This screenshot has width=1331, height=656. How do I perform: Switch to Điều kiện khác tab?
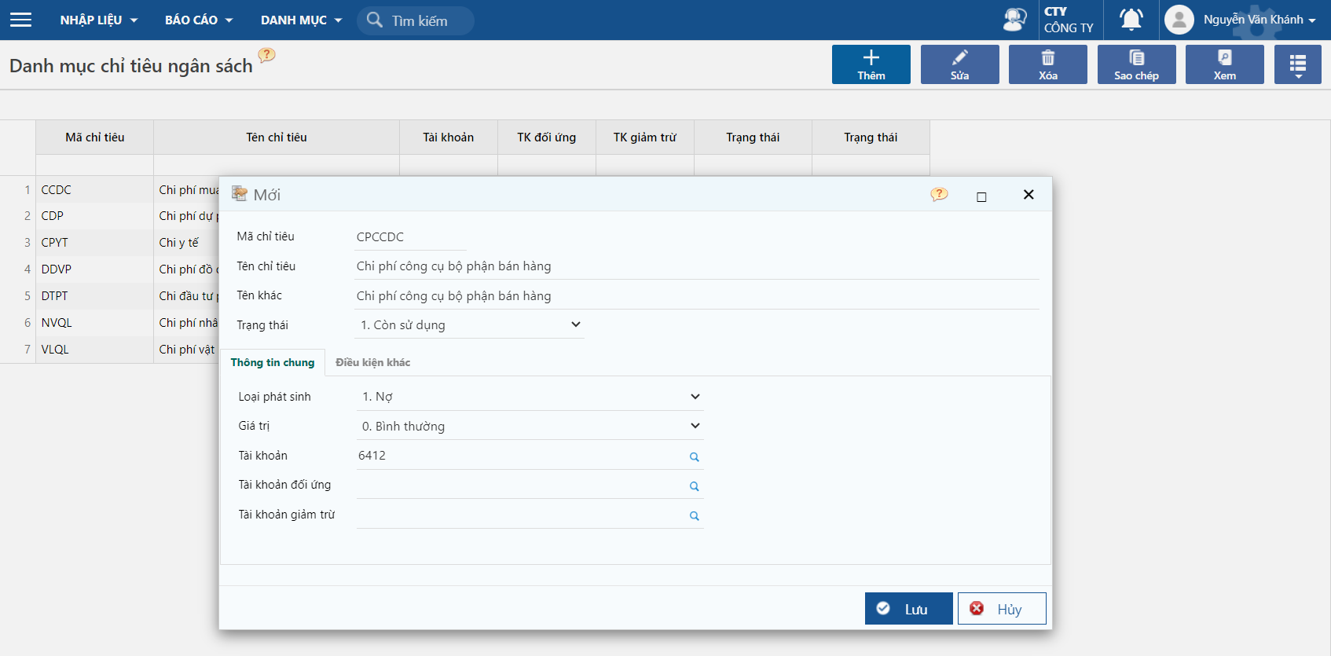point(372,362)
